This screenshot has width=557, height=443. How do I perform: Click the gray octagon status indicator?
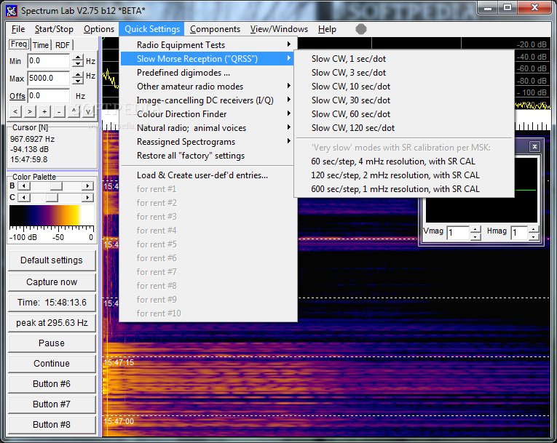361,29
